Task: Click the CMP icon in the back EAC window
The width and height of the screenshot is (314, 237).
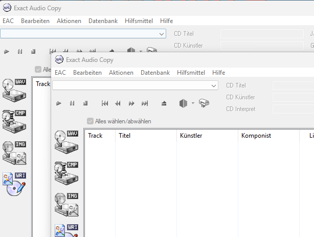Action: point(14,122)
